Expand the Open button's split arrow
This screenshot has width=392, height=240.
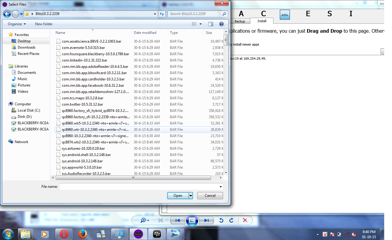click(x=191, y=196)
